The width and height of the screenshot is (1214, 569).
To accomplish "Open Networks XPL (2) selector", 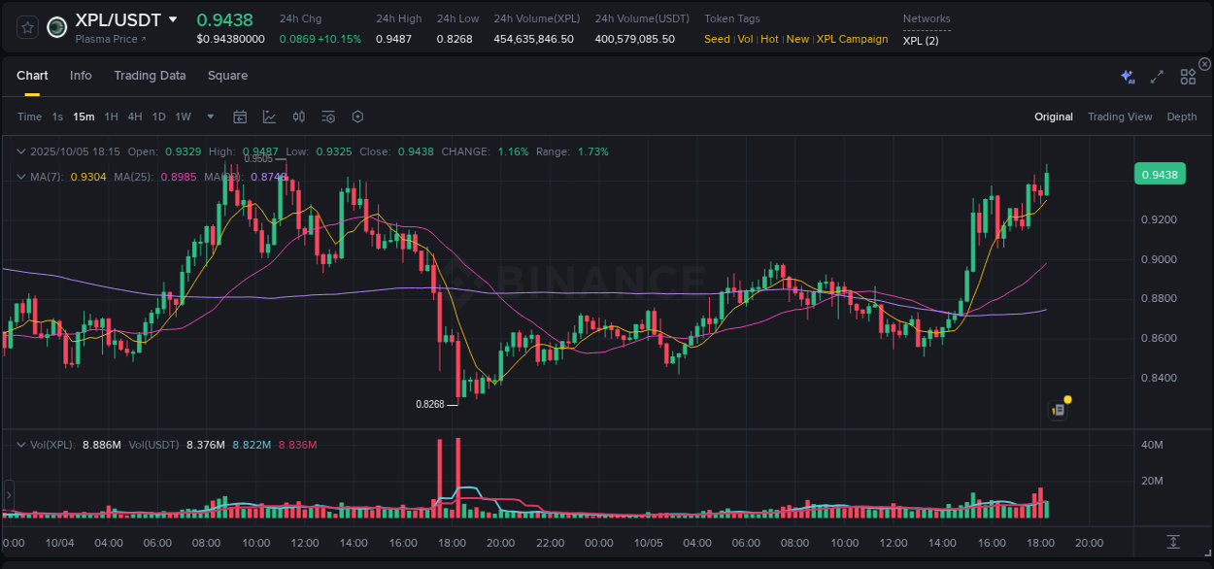I will [921, 41].
